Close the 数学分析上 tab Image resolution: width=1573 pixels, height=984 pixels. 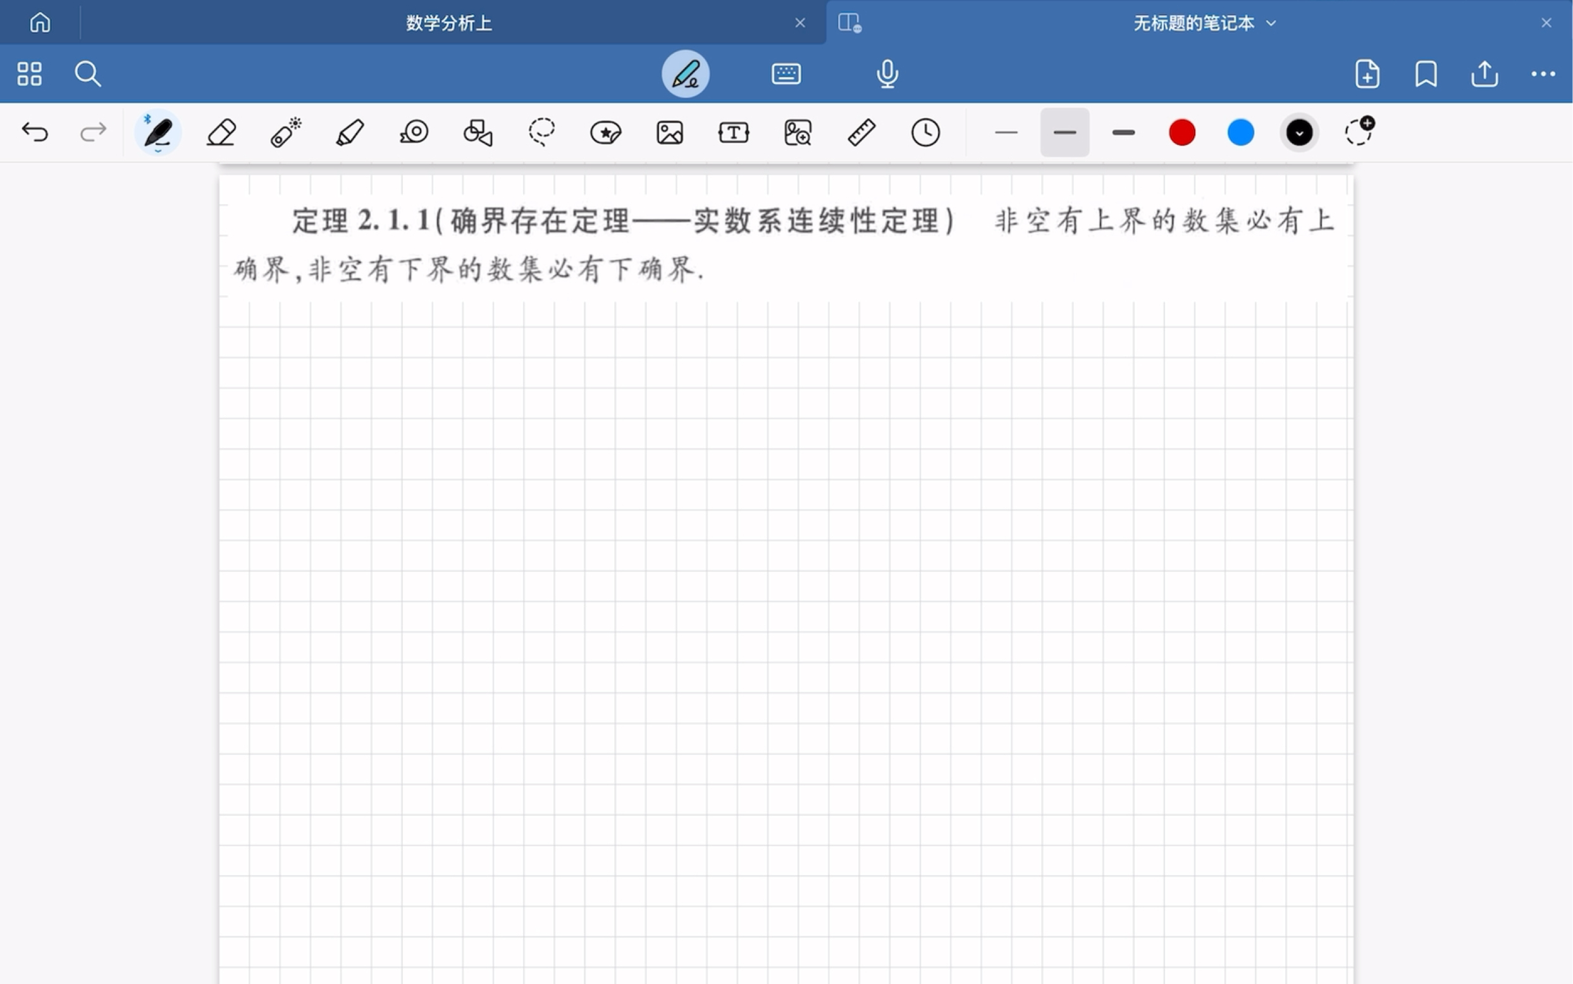pyautogui.click(x=800, y=23)
